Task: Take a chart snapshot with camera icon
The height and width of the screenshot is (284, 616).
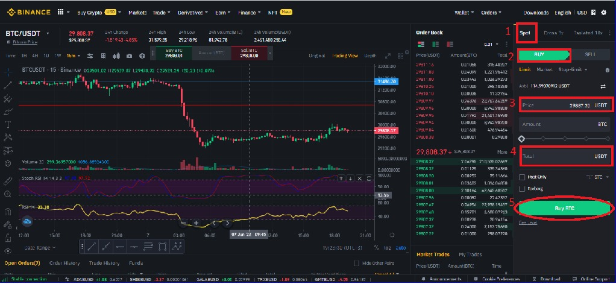Action: (129, 56)
